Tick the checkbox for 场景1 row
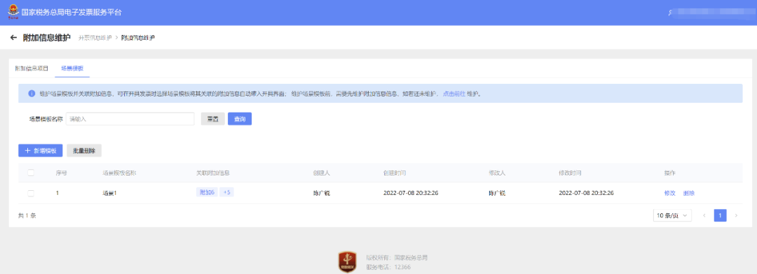This screenshot has height=274, width=757. coord(31,193)
